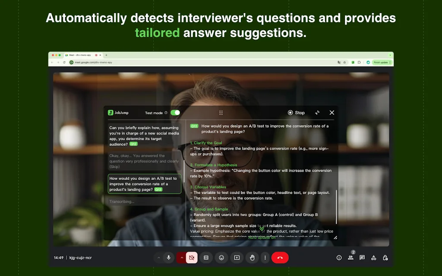Click the Finish update button
442x276 pixels.
381,62
